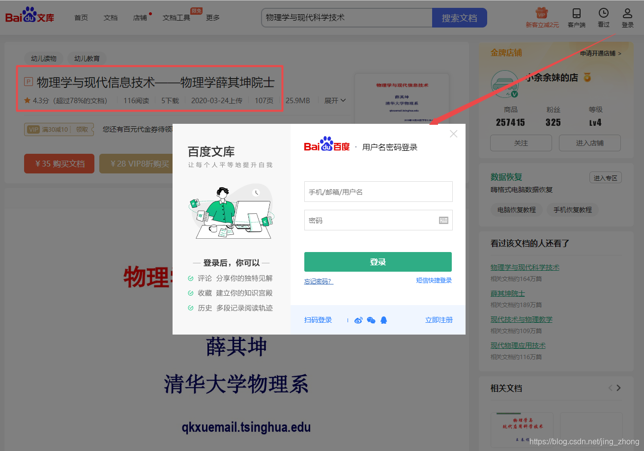644x451 pixels.
Task: Open the 看过 history clock icon
Action: click(603, 13)
